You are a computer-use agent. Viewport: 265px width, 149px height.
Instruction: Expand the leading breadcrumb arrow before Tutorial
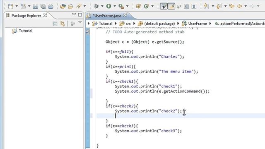(89, 24)
